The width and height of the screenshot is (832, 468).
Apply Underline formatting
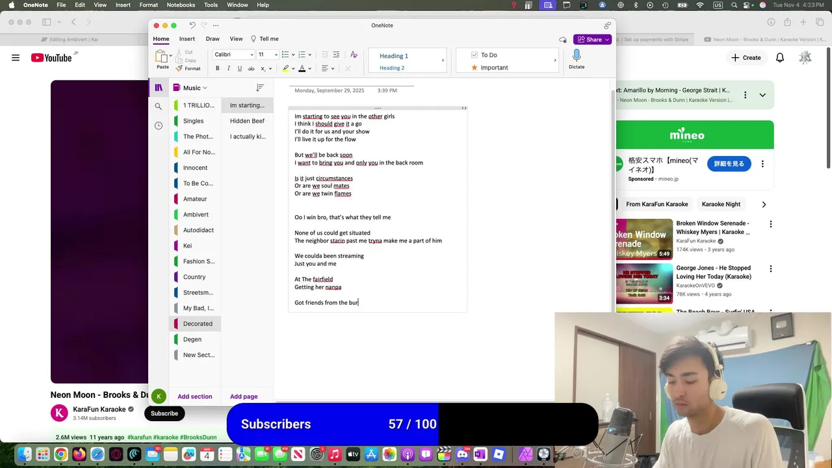click(x=239, y=68)
